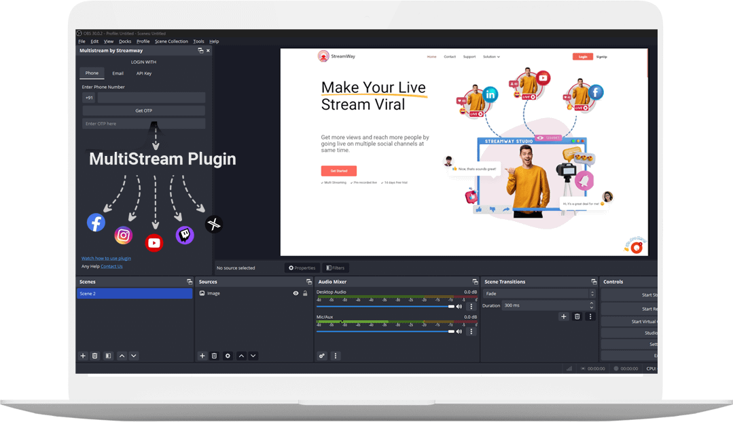Viewport: 733px width, 422px height.
Task: Open the Profile menu
Action: click(143, 41)
